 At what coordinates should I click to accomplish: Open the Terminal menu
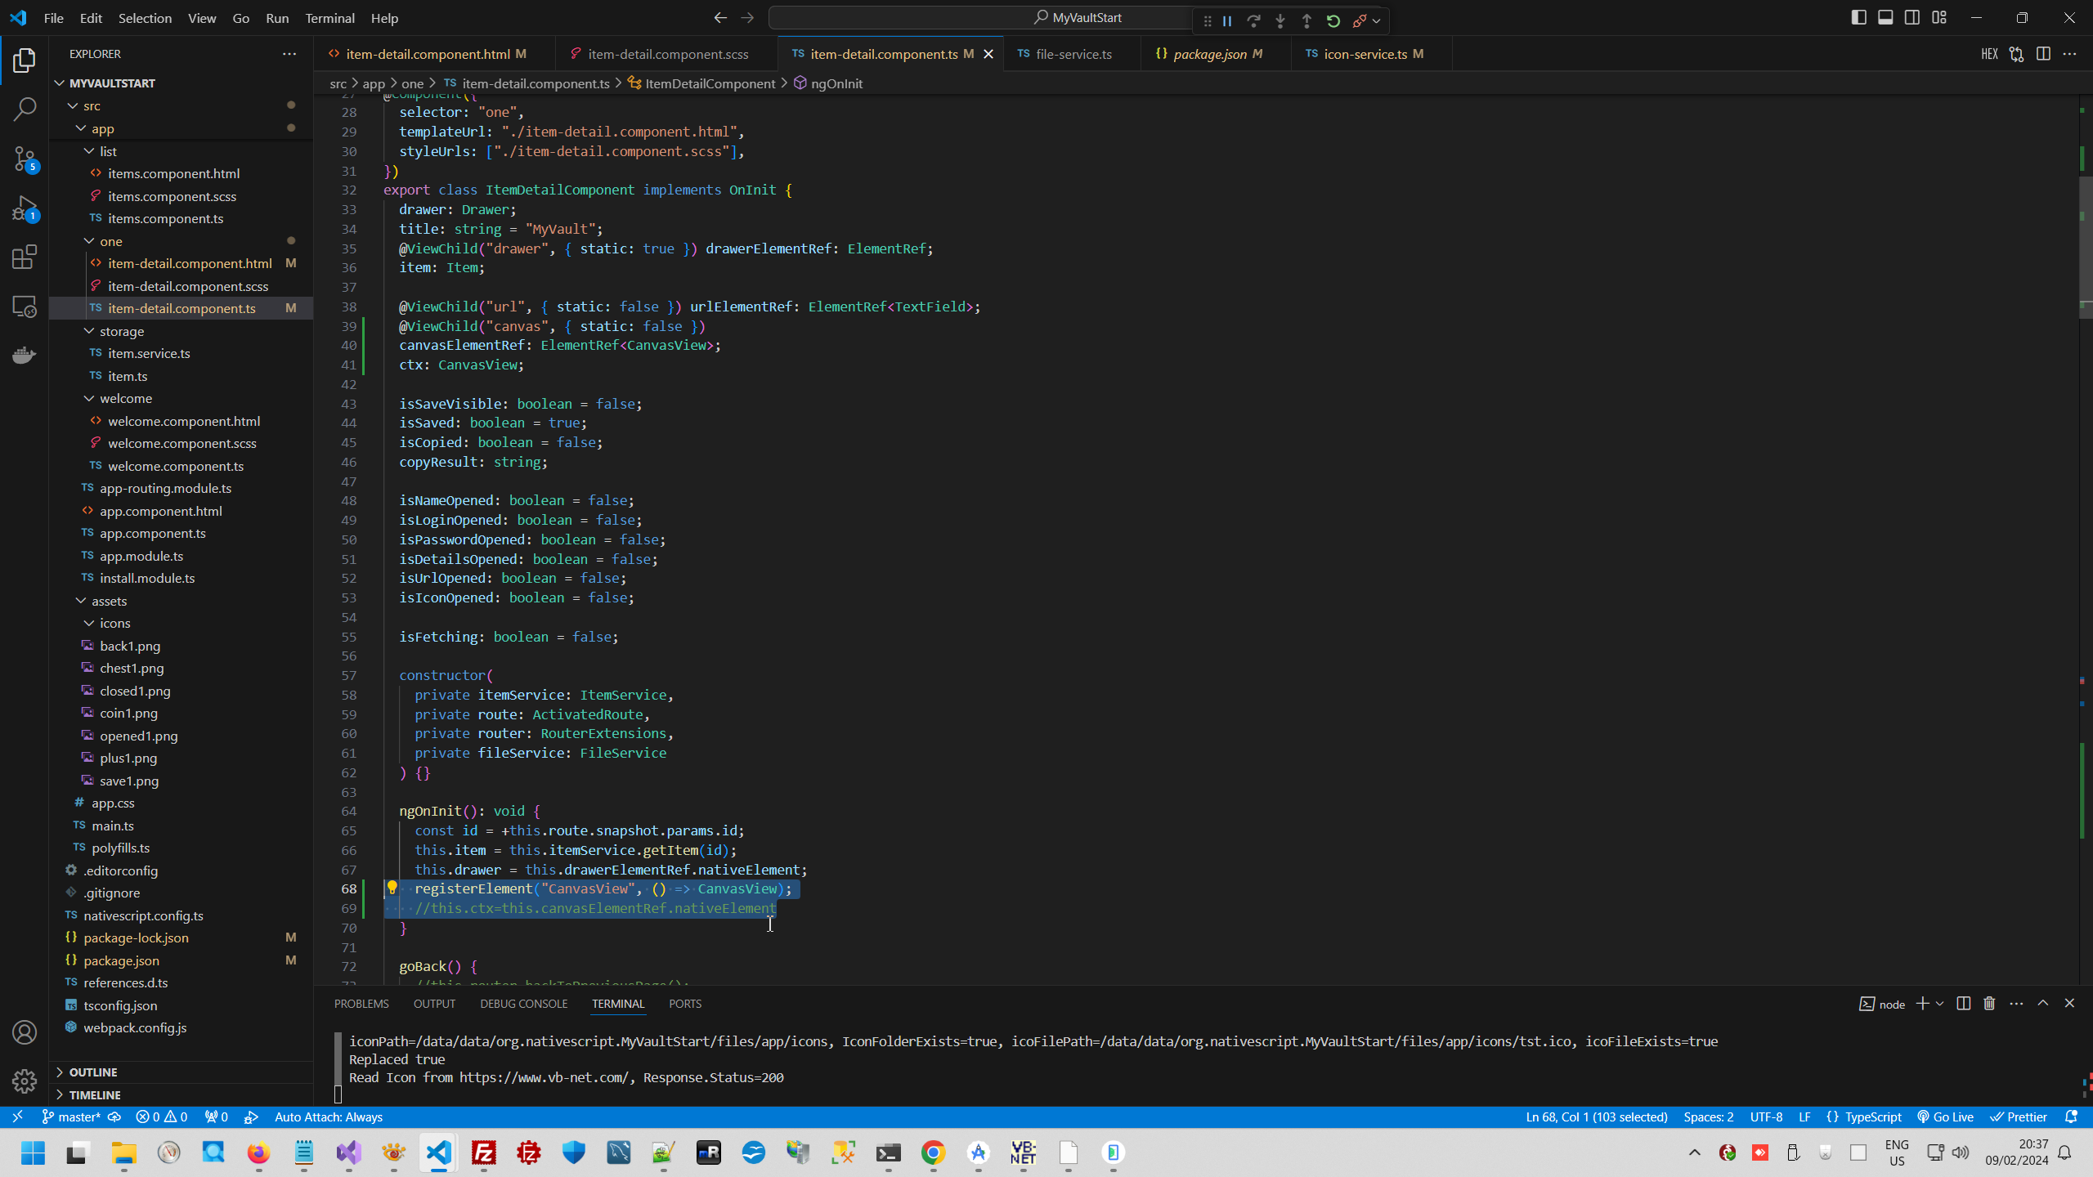click(x=329, y=17)
